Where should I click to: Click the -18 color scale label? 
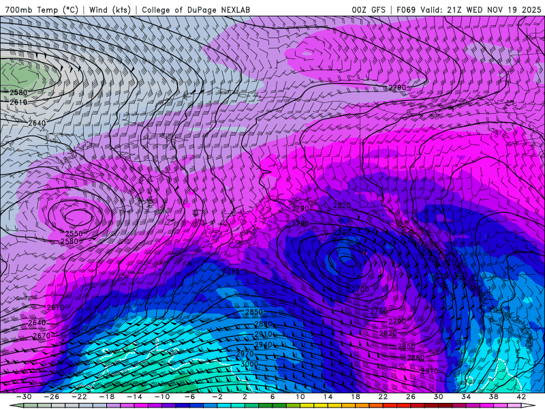coord(107,397)
